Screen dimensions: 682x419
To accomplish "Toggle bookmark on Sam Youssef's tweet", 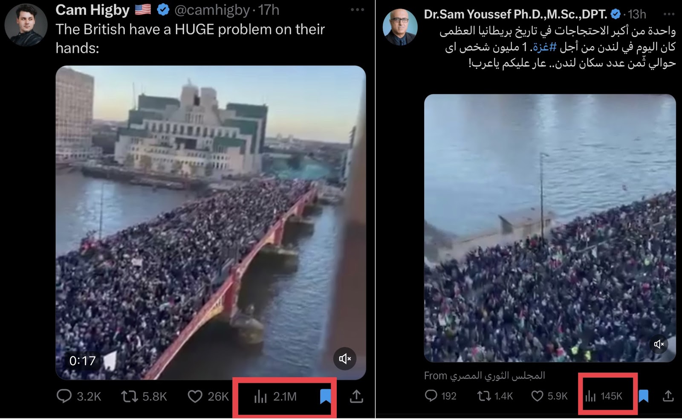I will point(644,396).
